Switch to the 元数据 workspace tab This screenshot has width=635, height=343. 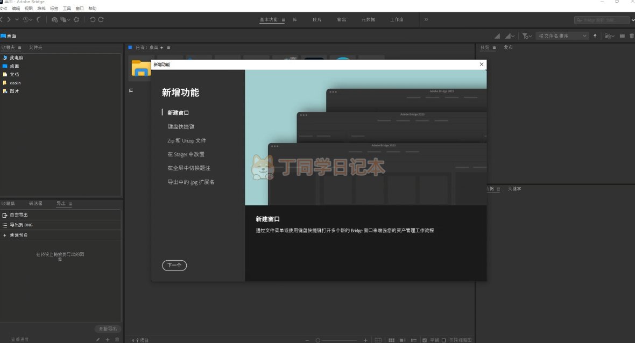pos(368,19)
